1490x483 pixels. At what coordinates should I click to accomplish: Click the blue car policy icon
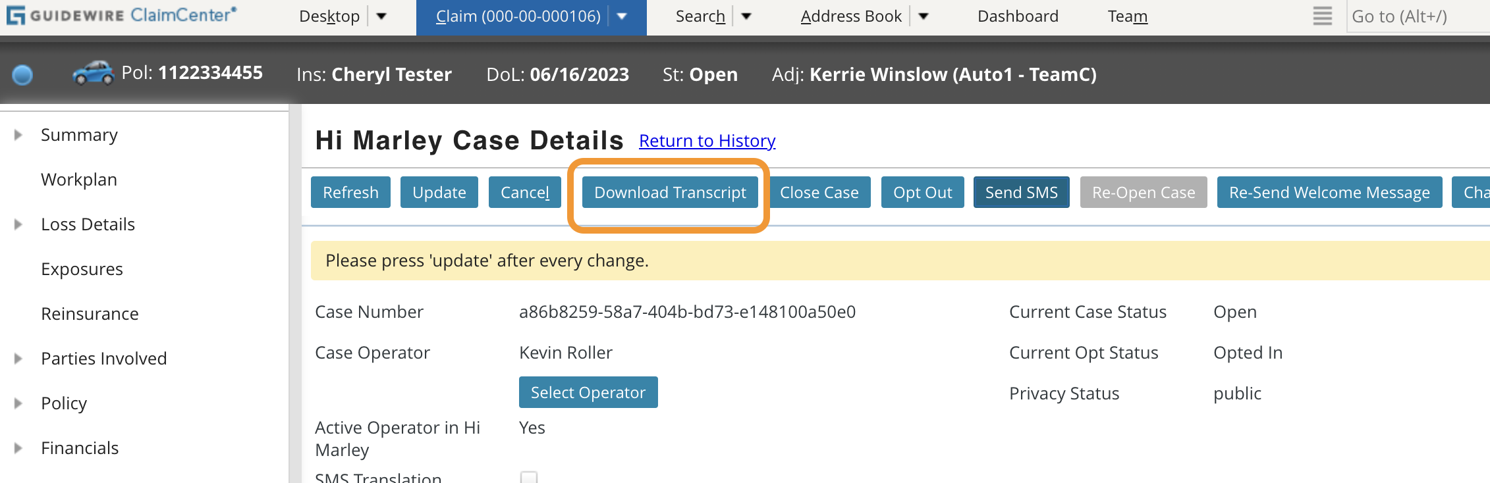pos(93,73)
